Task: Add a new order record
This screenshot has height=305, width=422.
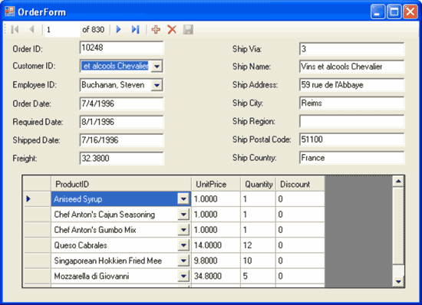Action: point(156,29)
